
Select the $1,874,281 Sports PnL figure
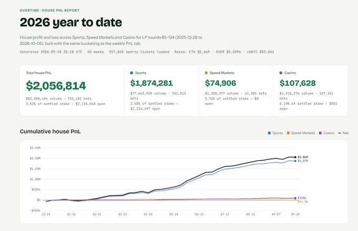pyautogui.click(x=152, y=83)
